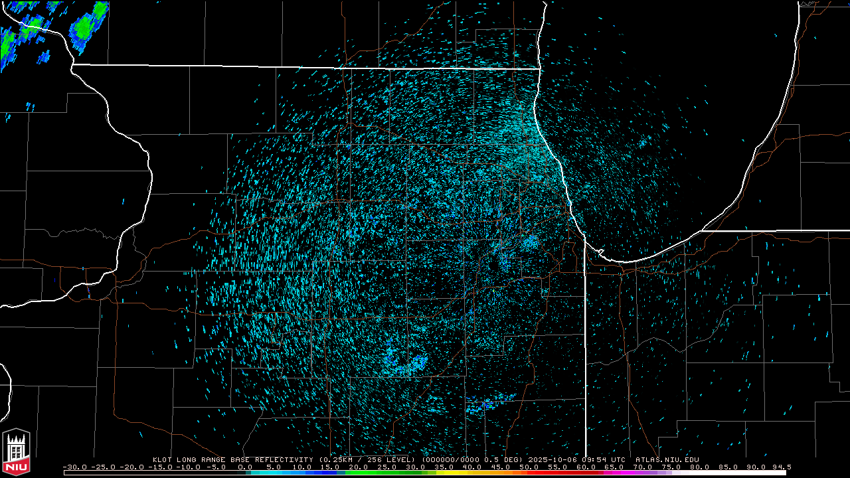
Task: Click the cyan section of the color scale
Action: point(279,473)
